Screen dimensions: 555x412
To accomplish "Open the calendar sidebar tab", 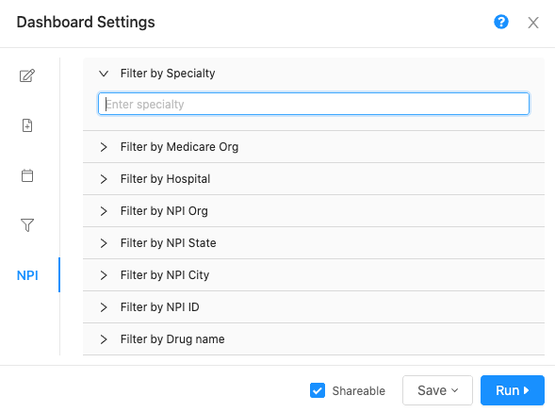I will (27, 175).
